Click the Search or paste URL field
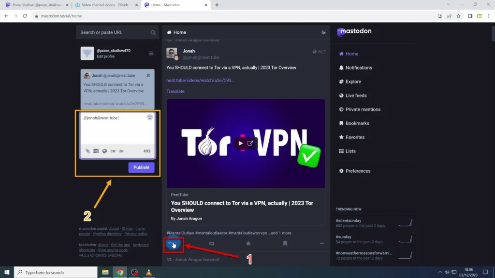Image resolution: width=495 pixels, height=278 pixels. tap(117, 32)
